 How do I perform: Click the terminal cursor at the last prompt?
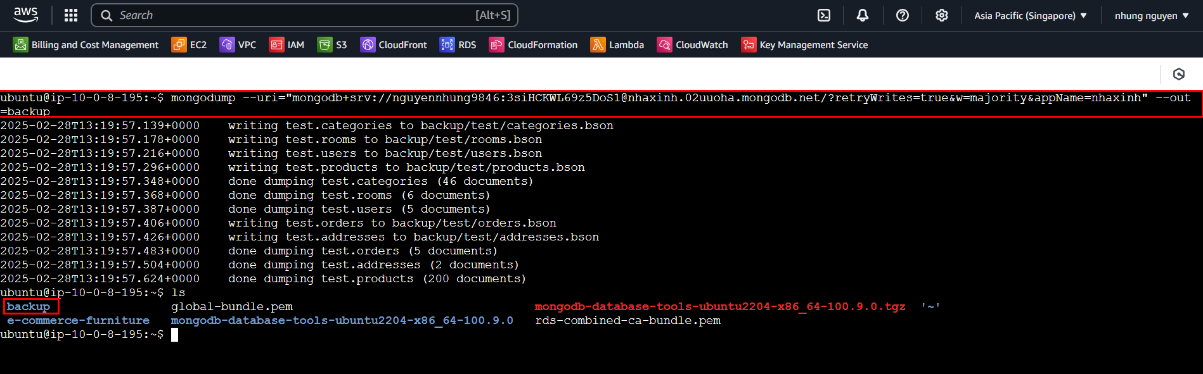pos(175,335)
